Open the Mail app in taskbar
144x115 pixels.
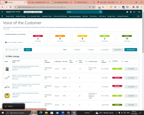tap(57, 113)
